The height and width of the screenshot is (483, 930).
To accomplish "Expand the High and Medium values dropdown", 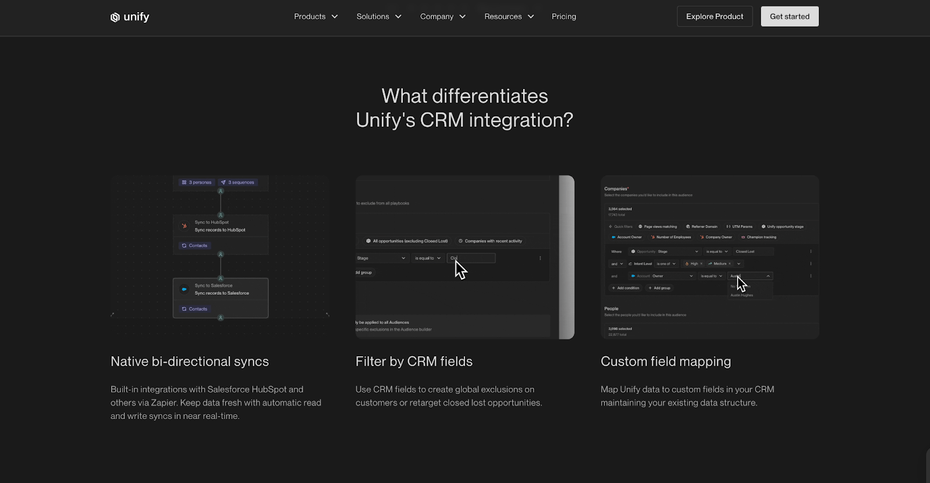I will click(x=739, y=264).
